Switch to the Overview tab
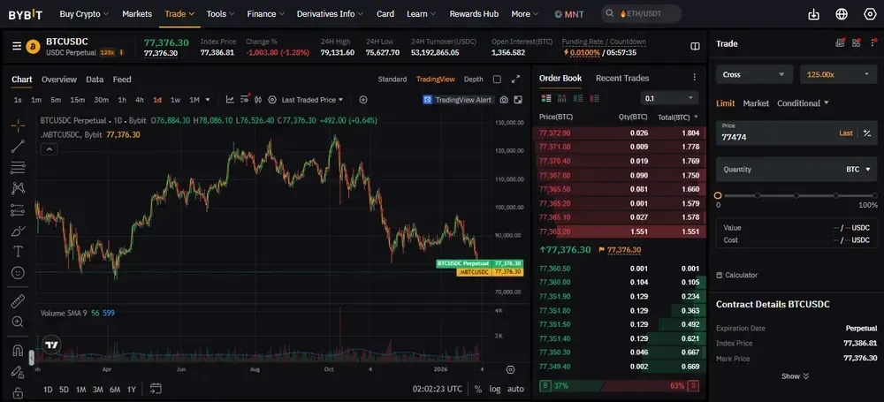 (x=58, y=80)
